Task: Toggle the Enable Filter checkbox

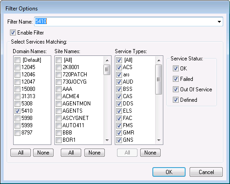Action: 13,33
